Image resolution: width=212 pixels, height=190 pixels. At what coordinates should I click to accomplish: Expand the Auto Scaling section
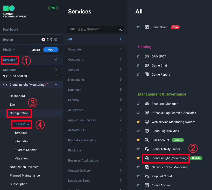click(56, 76)
